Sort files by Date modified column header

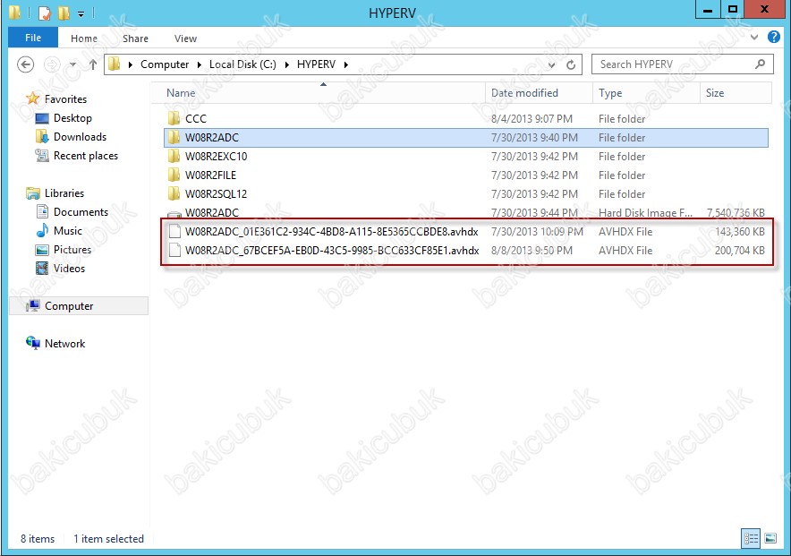pyautogui.click(x=539, y=93)
